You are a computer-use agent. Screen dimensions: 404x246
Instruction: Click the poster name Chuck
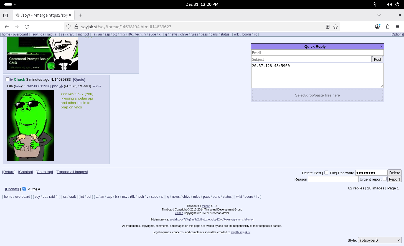pos(19,80)
